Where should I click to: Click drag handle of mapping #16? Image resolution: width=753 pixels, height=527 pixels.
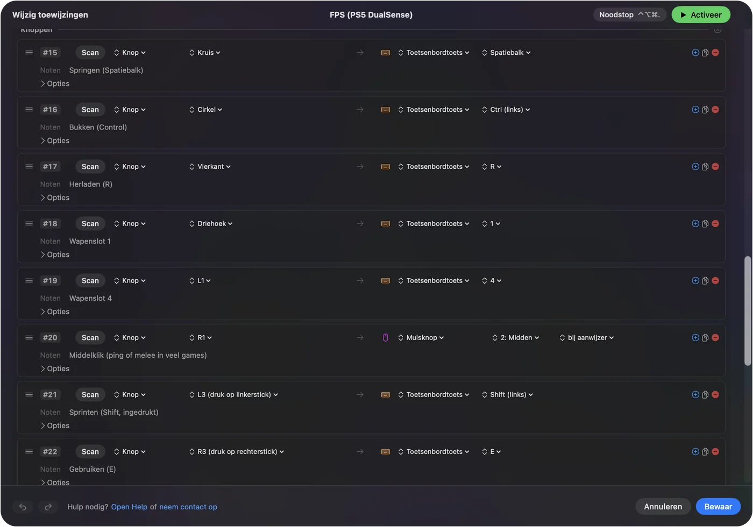pos(29,110)
